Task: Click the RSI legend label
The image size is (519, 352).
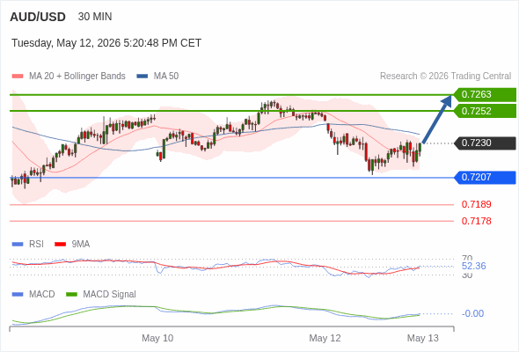Action: tap(36, 245)
